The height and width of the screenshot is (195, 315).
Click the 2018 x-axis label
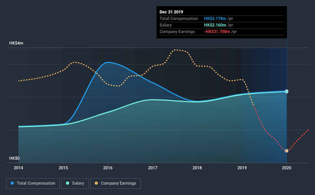pyautogui.click(x=197, y=168)
